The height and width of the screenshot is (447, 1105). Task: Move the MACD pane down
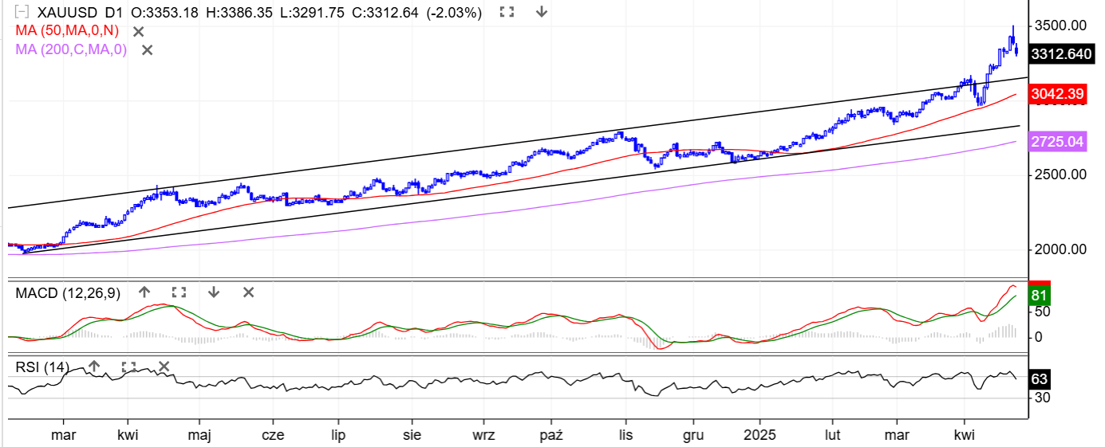pyautogui.click(x=214, y=292)
